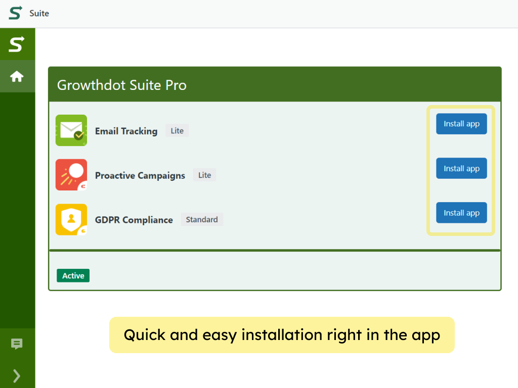This screenshot has height=388, width=518.
Task: Click the Active status badge
Action: tap(73, 275)
